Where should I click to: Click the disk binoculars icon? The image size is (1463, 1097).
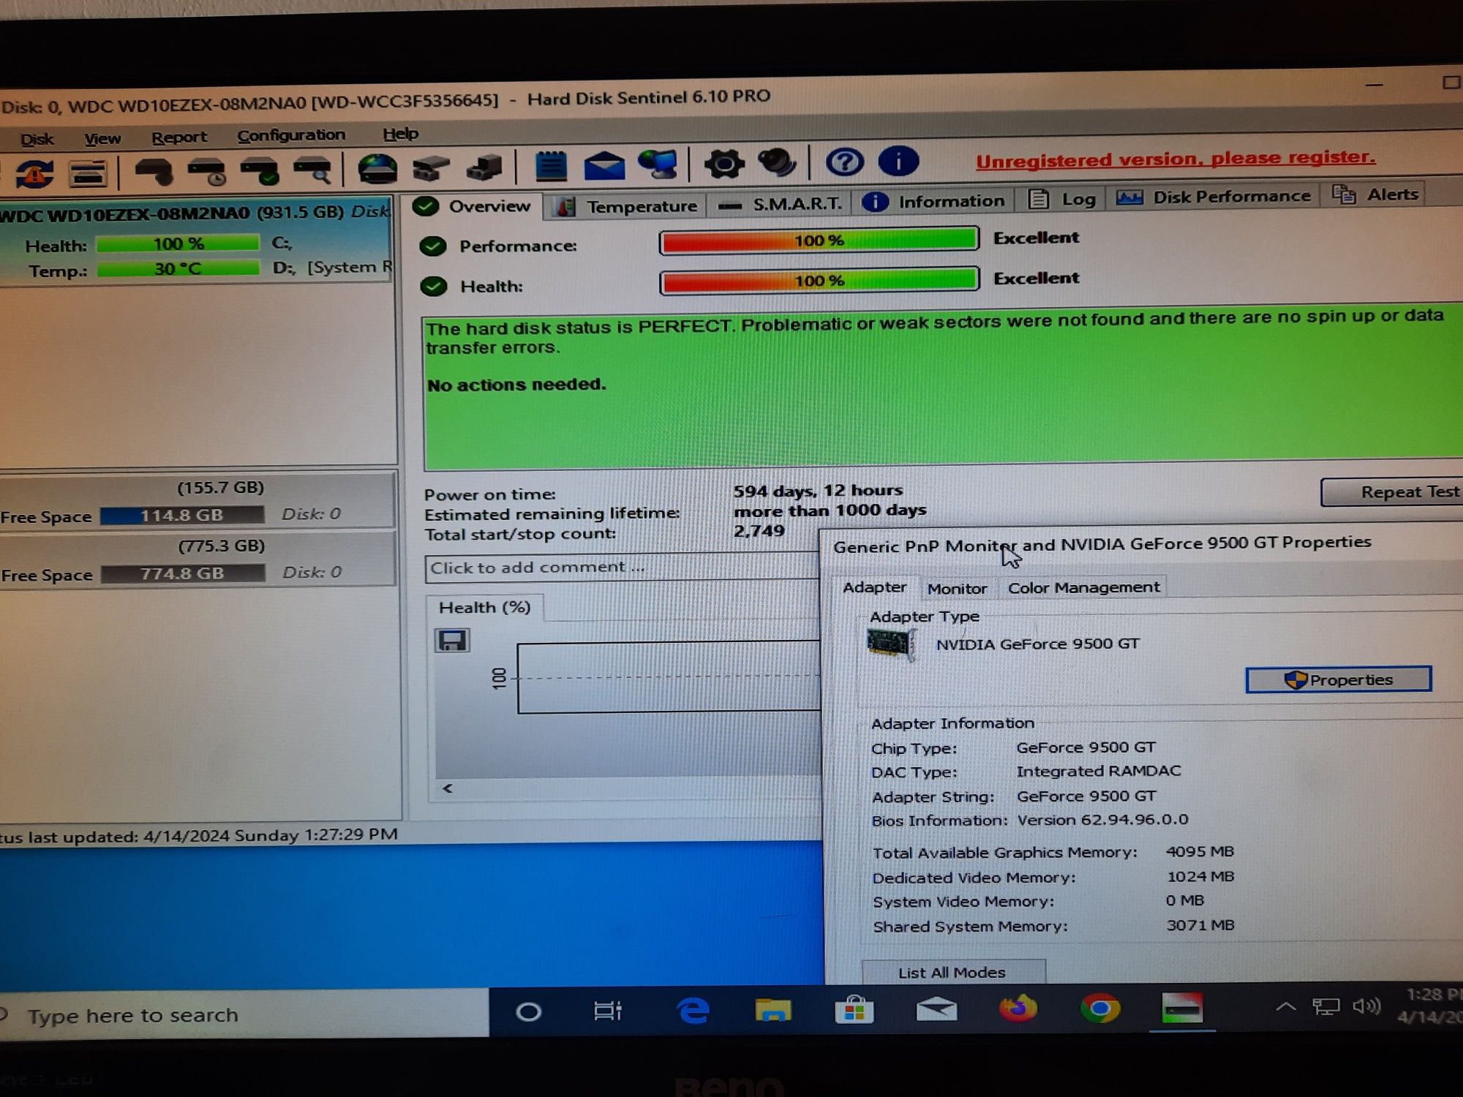click(x=431, y=168)
